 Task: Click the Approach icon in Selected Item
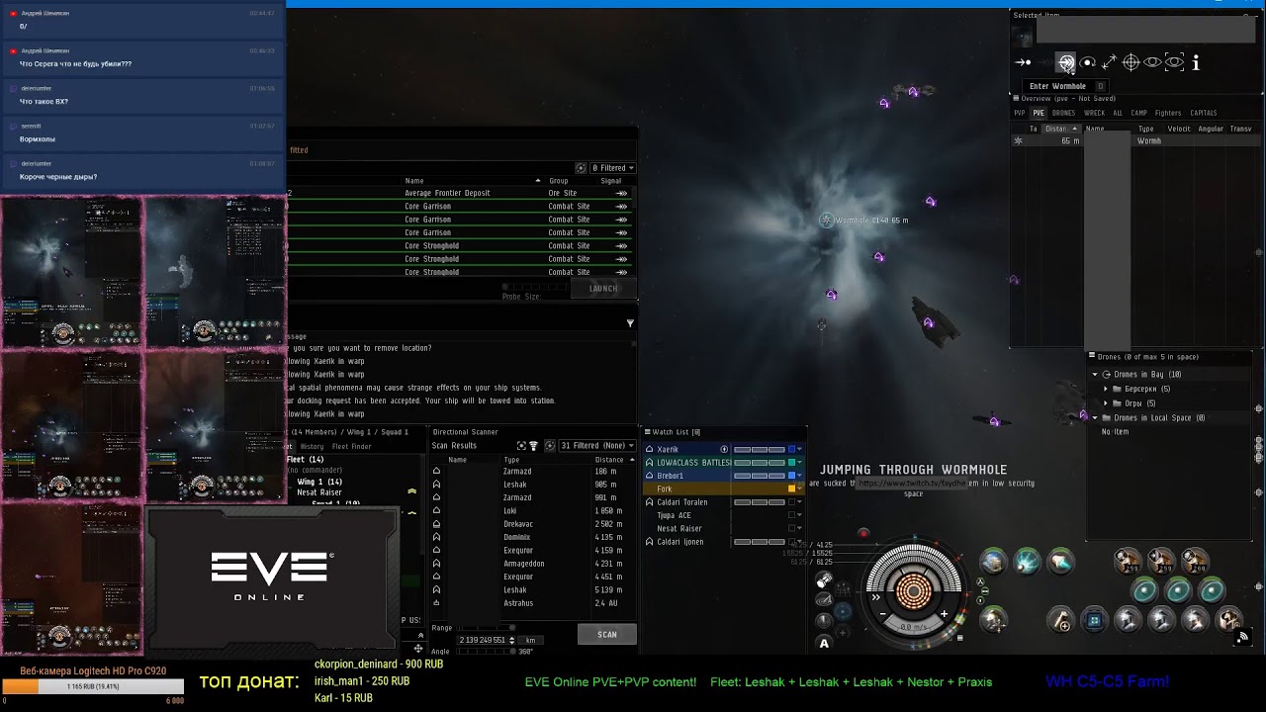tap(1024, 62)
